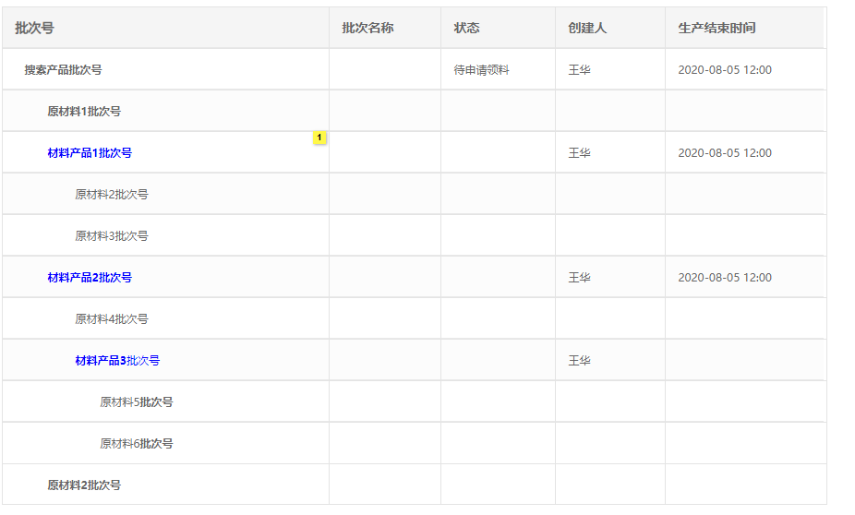This screenshot has height=515, width=855.
Task: Click 王华 in the 搜索产品批次号 row
Action: [579, 70]
